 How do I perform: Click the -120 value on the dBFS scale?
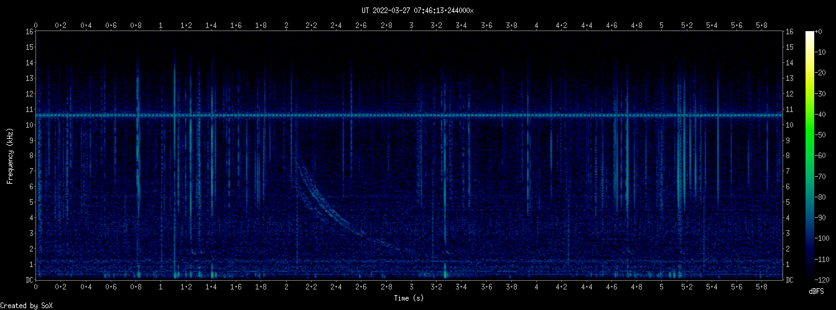[x=825, y=279]
